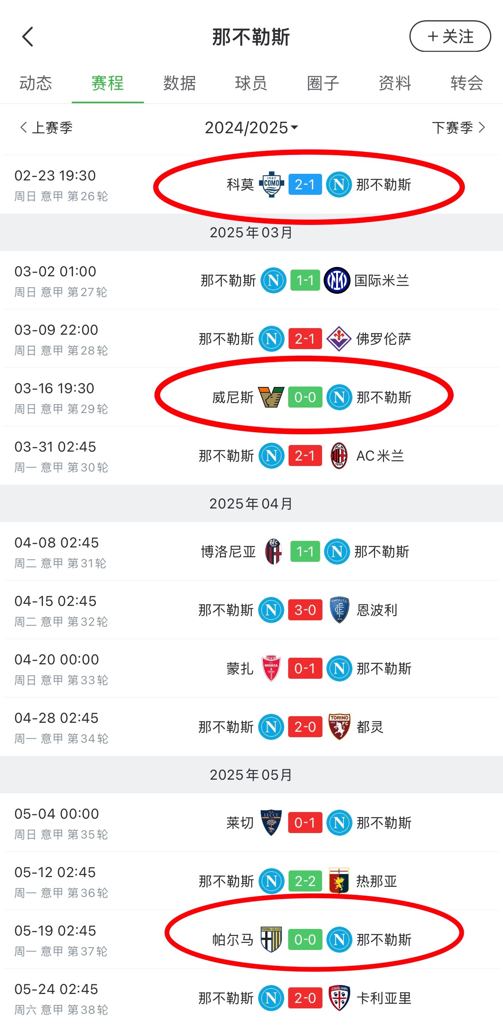Tap the Inter Milan logo
Viewport: 503px width, 1031px height.
point(337,280)
